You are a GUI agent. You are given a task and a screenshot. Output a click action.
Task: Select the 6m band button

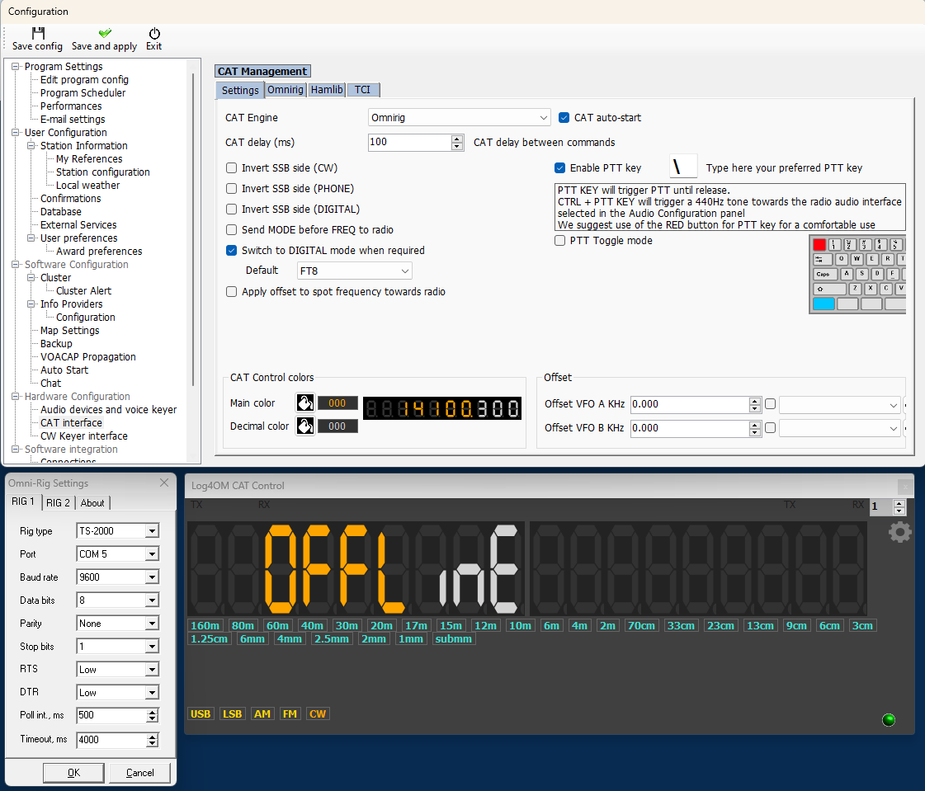pyautogui.click(x=551, y=626)
